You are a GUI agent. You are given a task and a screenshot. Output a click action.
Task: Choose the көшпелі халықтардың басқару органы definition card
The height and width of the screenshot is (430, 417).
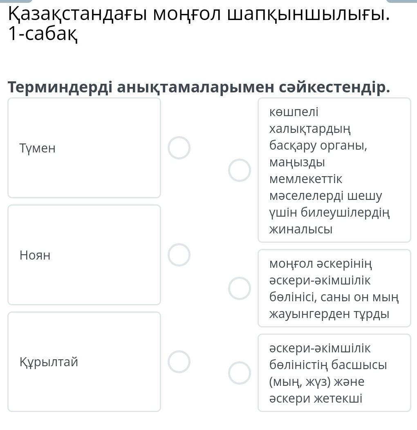coord(334,170)
